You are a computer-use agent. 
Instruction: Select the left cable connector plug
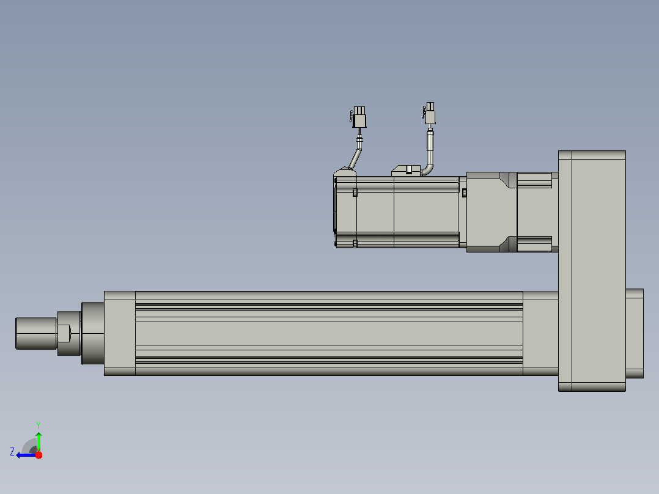pyautogui.click(x=358, y=117)
